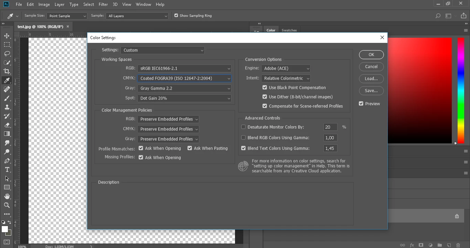Open the Engine Adobe (ACE) dropdown
The image size is (470, 248).
tap(286, 68)
